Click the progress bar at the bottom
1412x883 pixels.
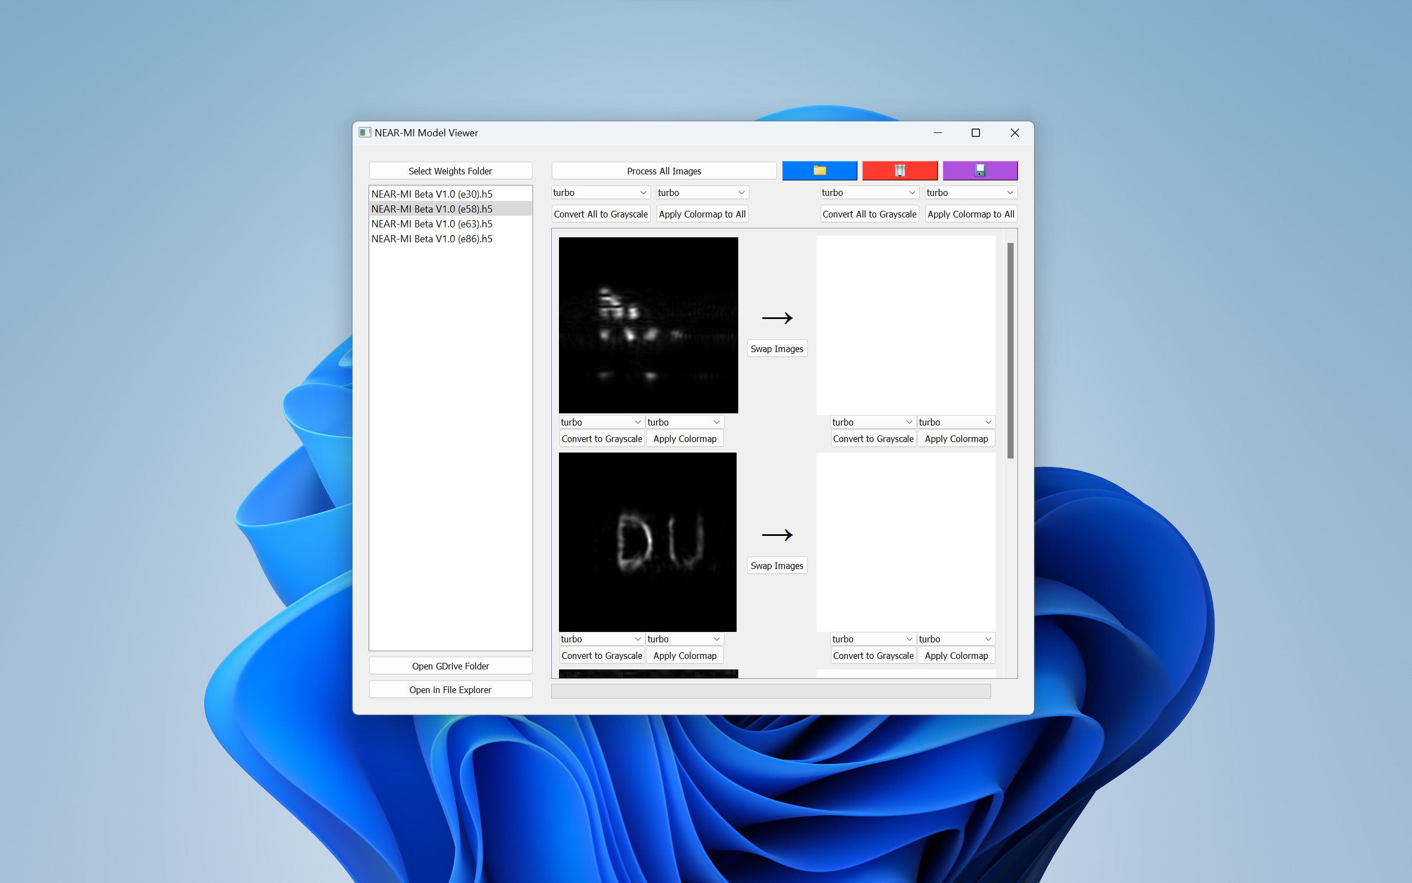click(x=770, y=691)
